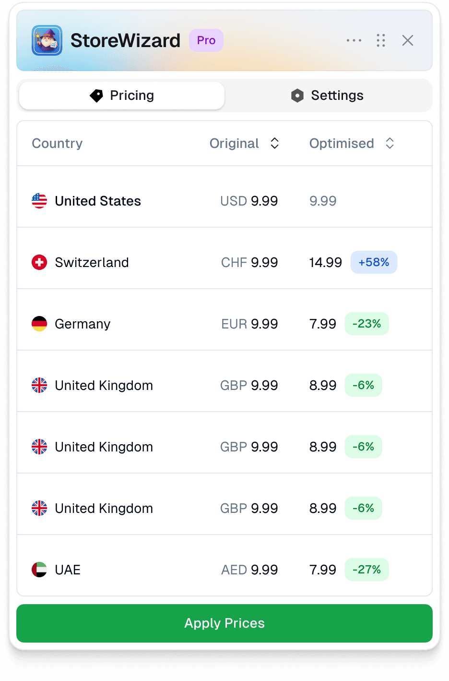Image resolution: width=449 pixels, height=681 pixels.
Task: Switch to the Settings tab
Action: [327, 96]
